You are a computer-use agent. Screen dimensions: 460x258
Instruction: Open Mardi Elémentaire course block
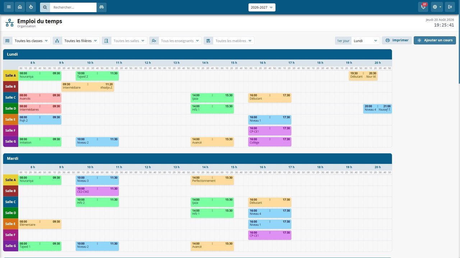point(40,224)
